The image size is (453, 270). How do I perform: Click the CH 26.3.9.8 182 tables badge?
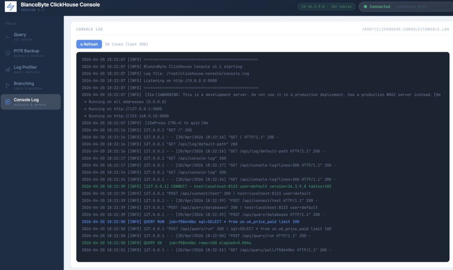point(326,7)
